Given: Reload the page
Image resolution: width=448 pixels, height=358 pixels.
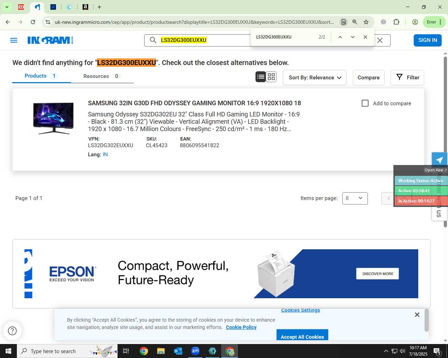Looking at the screenshot, I should [33, 22].
